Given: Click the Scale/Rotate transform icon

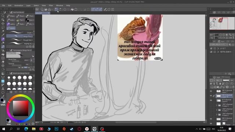Looking at the screenshot, I should 76,9.
